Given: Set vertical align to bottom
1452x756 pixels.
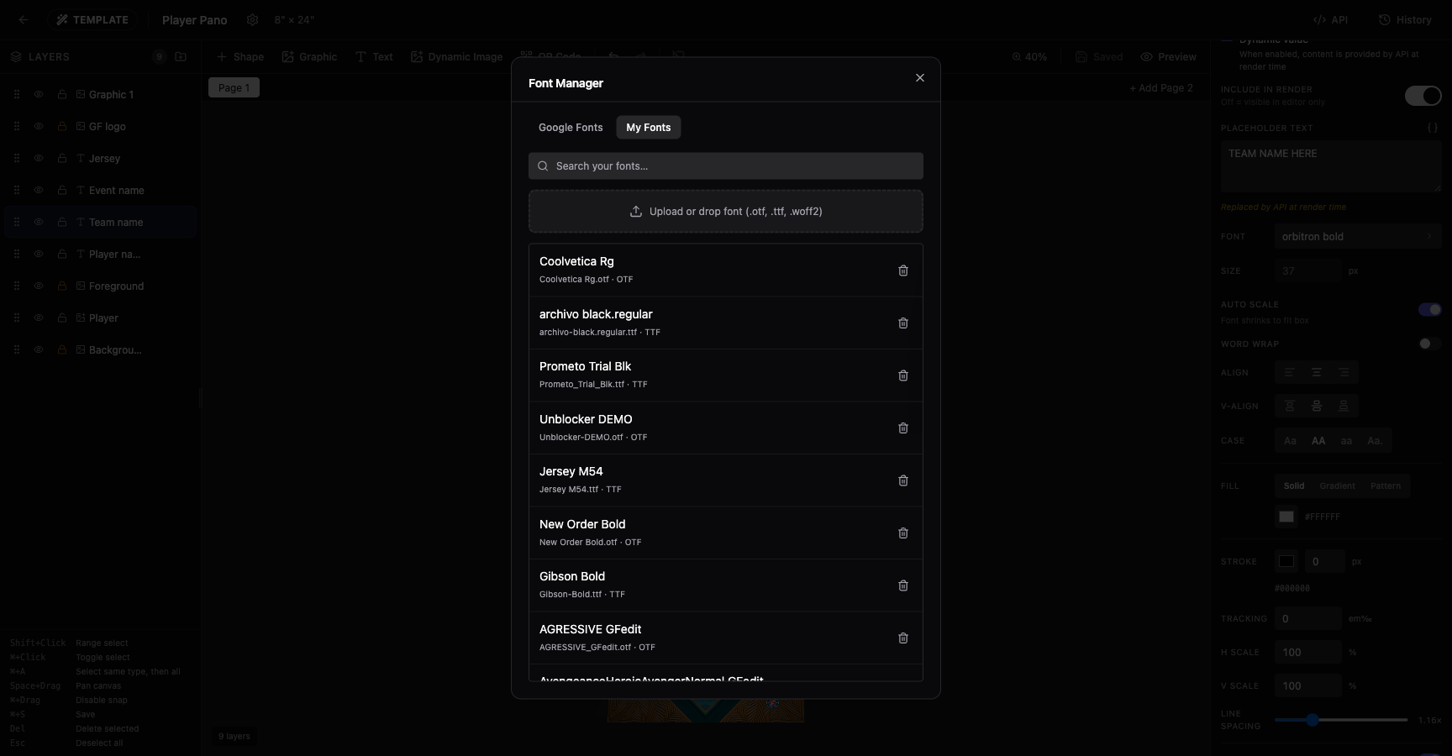Looking at the screenshot, I should coord(1344,406).
